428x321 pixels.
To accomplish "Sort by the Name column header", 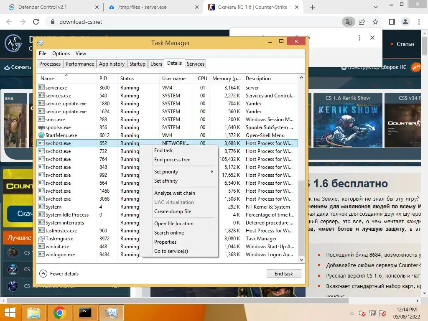I will click(66, 78).
